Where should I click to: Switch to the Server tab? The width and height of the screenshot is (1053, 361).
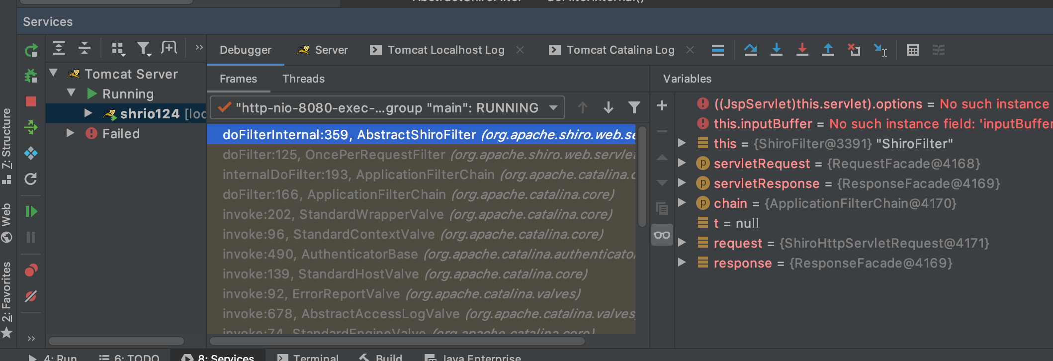pos(322,50)
